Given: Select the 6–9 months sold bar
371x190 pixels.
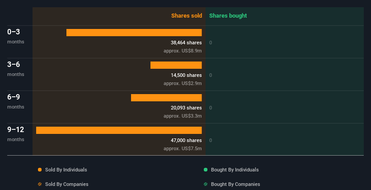Looking at the screenshot, I should 166,98.
